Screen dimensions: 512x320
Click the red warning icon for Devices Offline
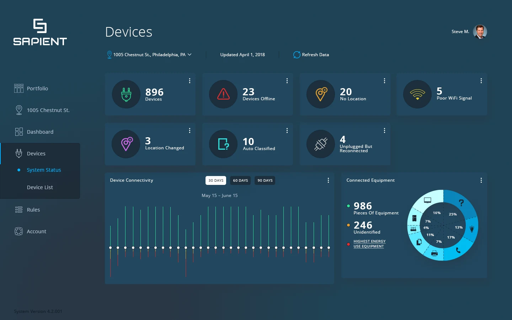223,94
